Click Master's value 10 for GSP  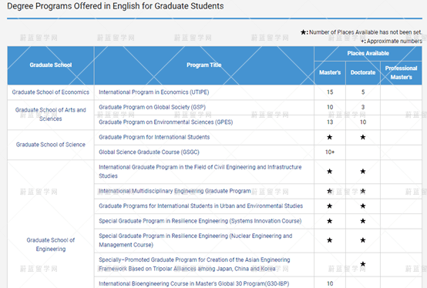(330, 107)
